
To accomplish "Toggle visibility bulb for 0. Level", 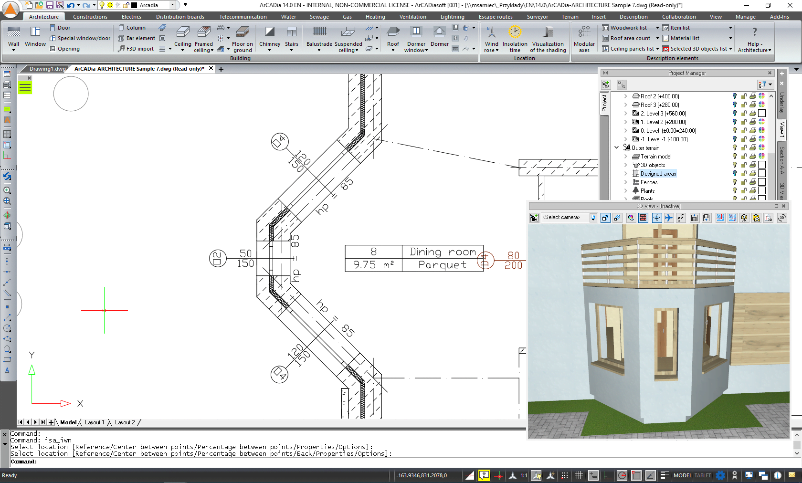I will click(x=735, y=130).
